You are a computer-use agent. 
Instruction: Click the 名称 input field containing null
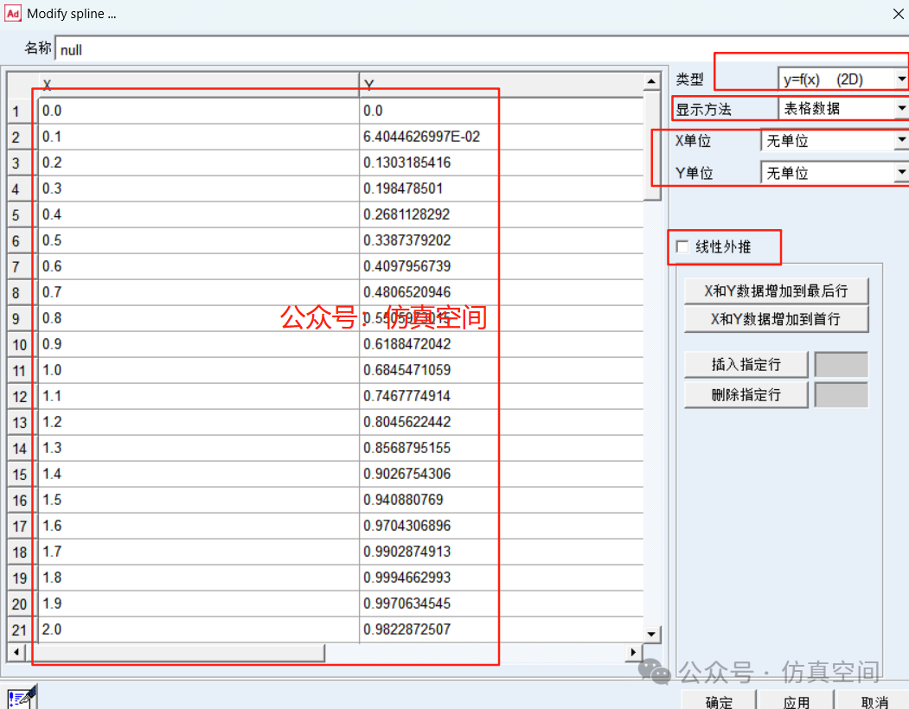pyautogui.click(x=476, y=49)
